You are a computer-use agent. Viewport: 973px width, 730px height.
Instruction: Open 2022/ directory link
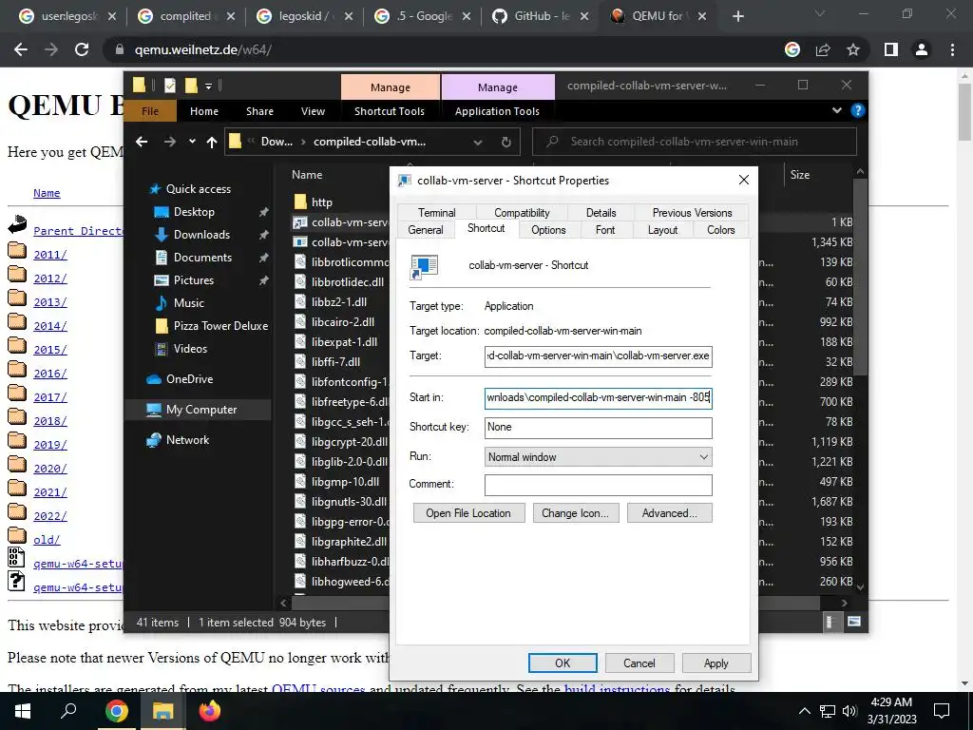pyautogui.click(x=50, y=516)
